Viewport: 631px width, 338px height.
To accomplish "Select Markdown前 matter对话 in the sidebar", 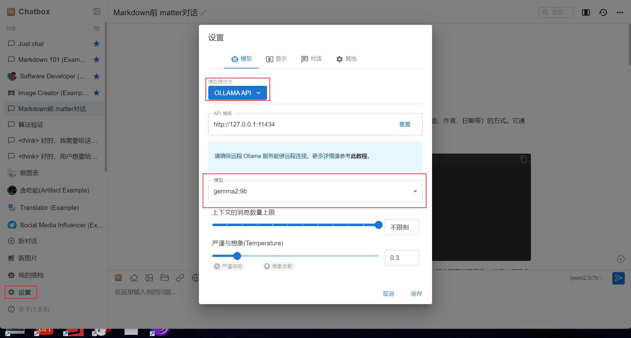I will pyautogui.click(x=54, y=109).
